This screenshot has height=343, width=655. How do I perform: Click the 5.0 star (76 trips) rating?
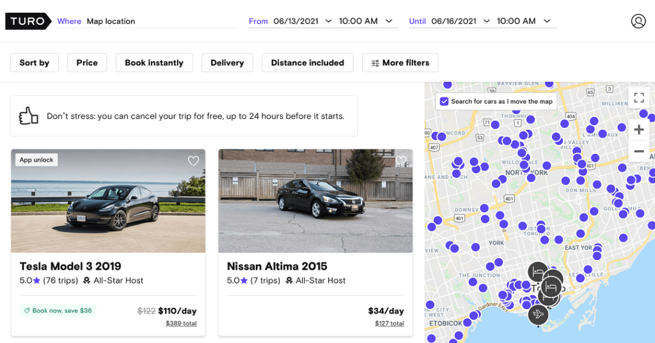(49, 280)
